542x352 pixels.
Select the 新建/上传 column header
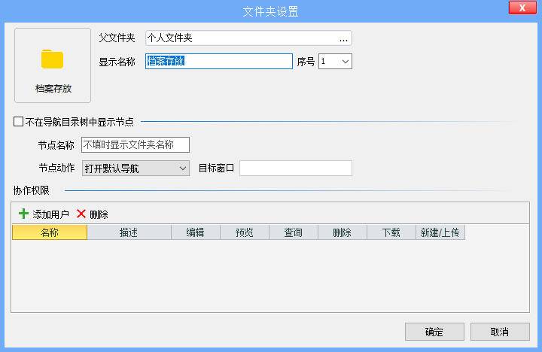pos(440,232)
